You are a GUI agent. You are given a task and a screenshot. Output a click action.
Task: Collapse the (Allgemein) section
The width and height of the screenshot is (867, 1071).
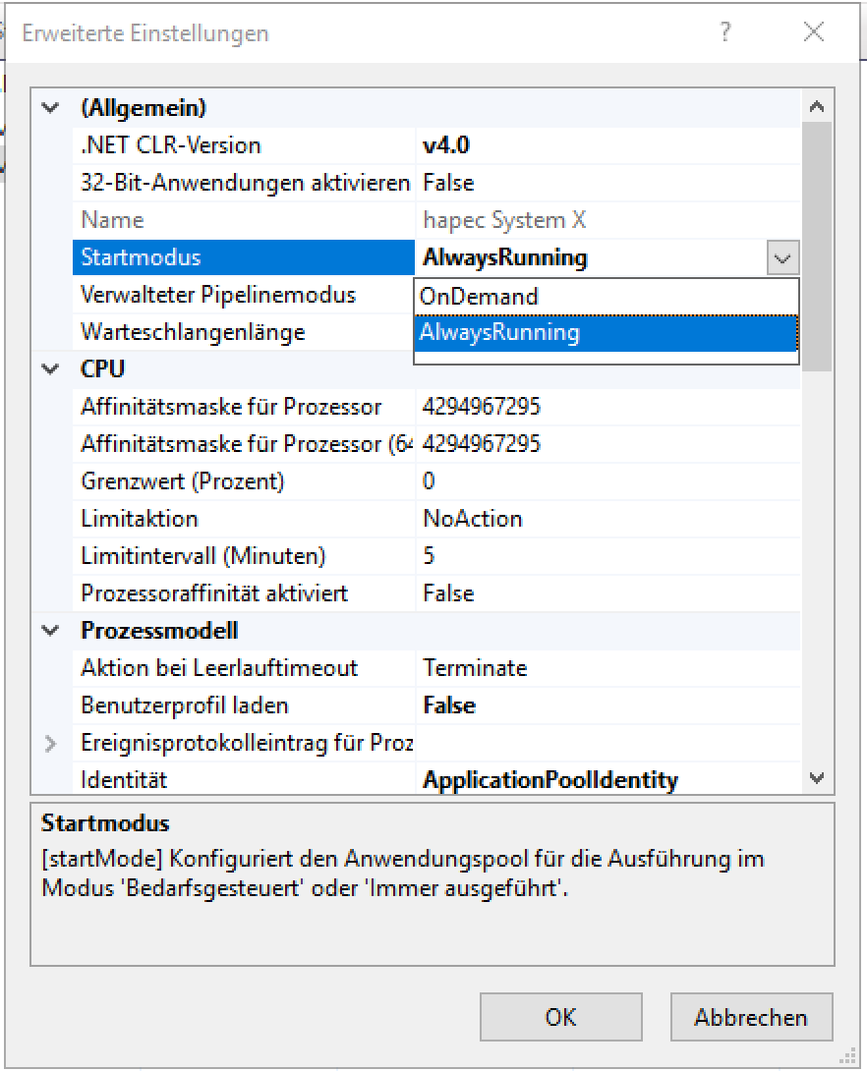click(x=51, y=108)
